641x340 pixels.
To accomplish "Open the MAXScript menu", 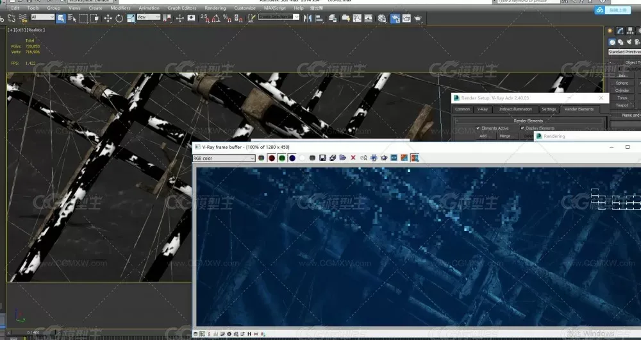I will [275, 8].
